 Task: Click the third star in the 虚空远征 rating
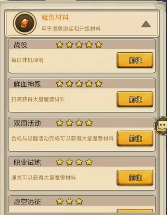79,201
